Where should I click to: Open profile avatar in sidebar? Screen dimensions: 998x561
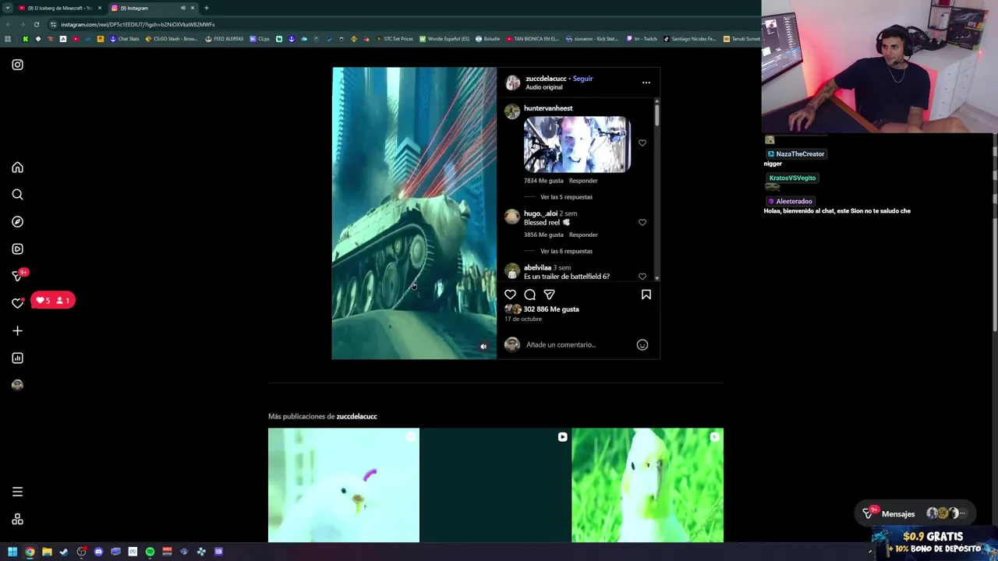pos(17,385)
